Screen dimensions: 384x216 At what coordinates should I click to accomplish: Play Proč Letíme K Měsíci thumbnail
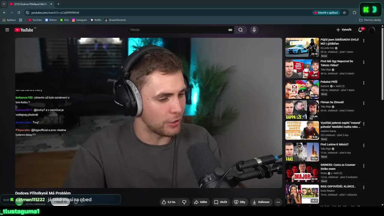[x=302, y=152]
